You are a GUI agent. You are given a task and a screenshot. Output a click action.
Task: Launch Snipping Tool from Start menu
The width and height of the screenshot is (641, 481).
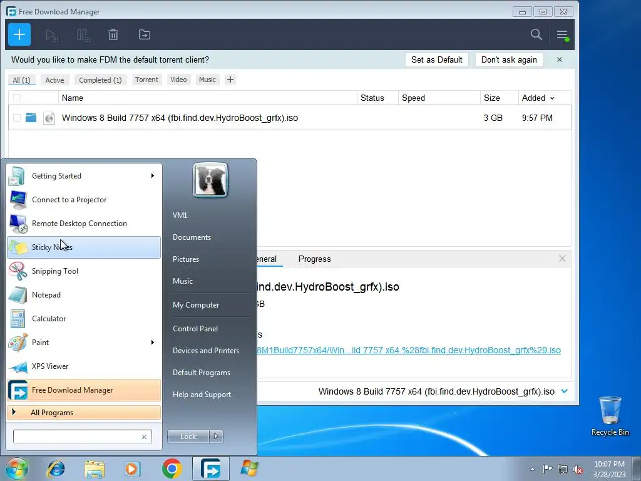(84, 271)
